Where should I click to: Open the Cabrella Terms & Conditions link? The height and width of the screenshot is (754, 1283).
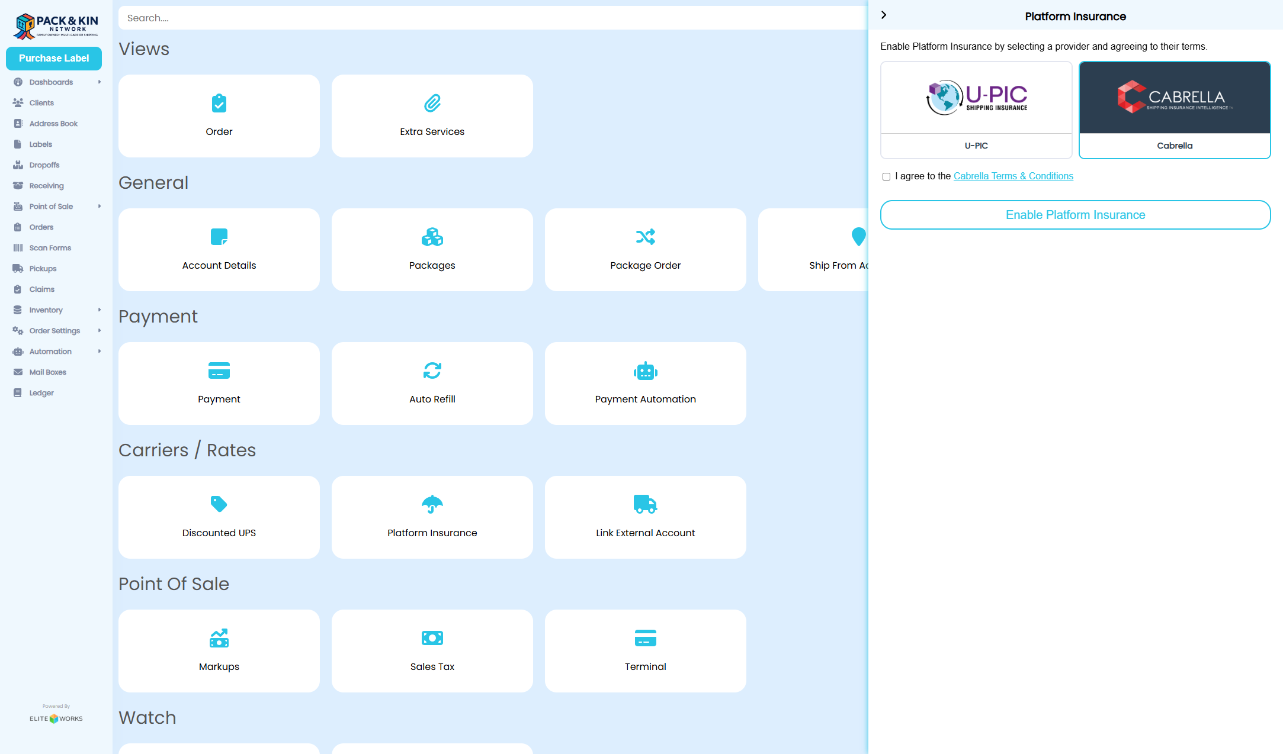[x=1013, y=176]
